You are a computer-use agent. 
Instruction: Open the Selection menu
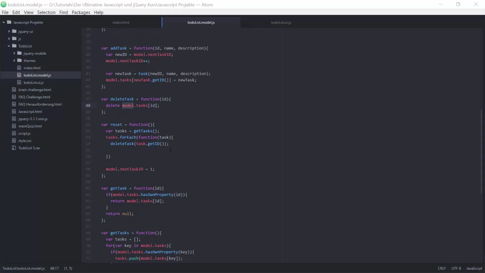click(46, 12)
